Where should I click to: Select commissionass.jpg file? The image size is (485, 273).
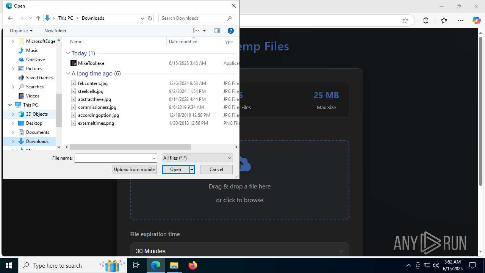[97, 107]
